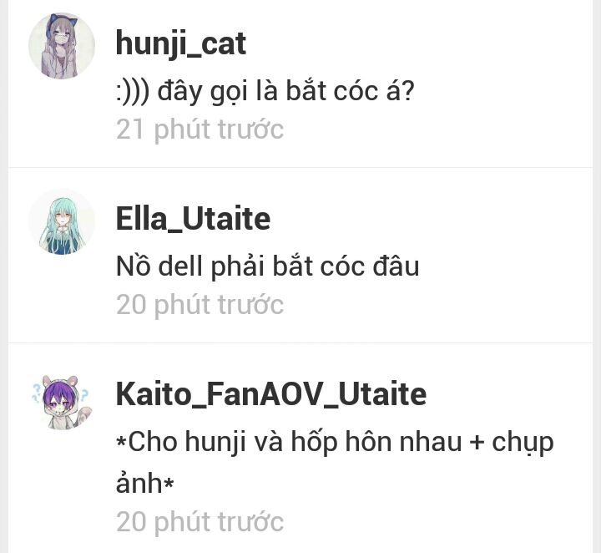Viewport: 601px width, 553px height.
Task: Tap Ella_Utaite's "20 phút trước" timestamp
Action: point(199,305)
